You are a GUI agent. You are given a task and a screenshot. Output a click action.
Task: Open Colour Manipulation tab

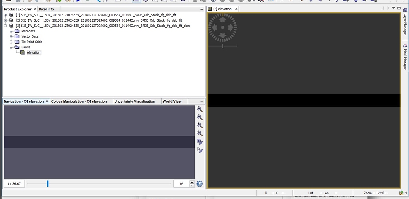click(79, 101)
